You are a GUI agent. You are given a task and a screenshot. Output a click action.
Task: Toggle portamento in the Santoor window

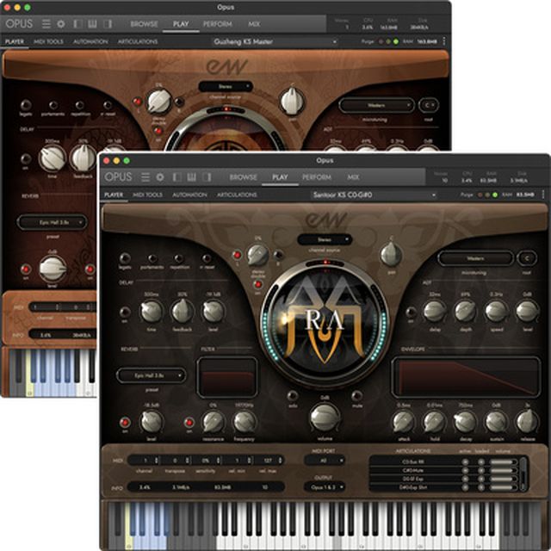click(152, 258)
